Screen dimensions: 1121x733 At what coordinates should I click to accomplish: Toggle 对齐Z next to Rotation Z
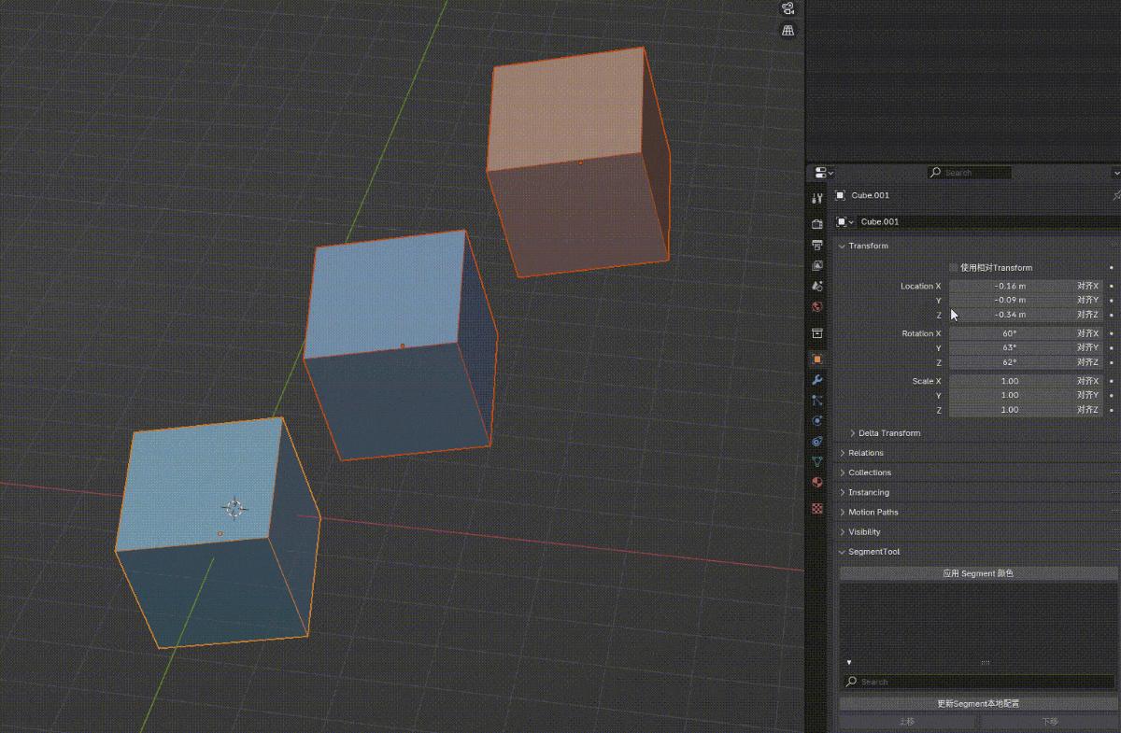pyautogui.click(x=1086, y=362)
